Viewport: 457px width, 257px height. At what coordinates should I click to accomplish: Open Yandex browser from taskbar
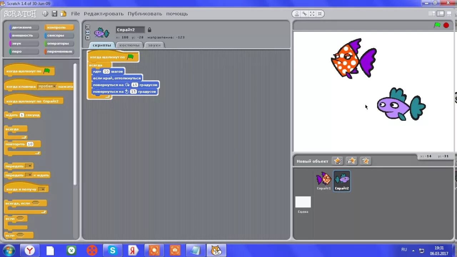30,250
